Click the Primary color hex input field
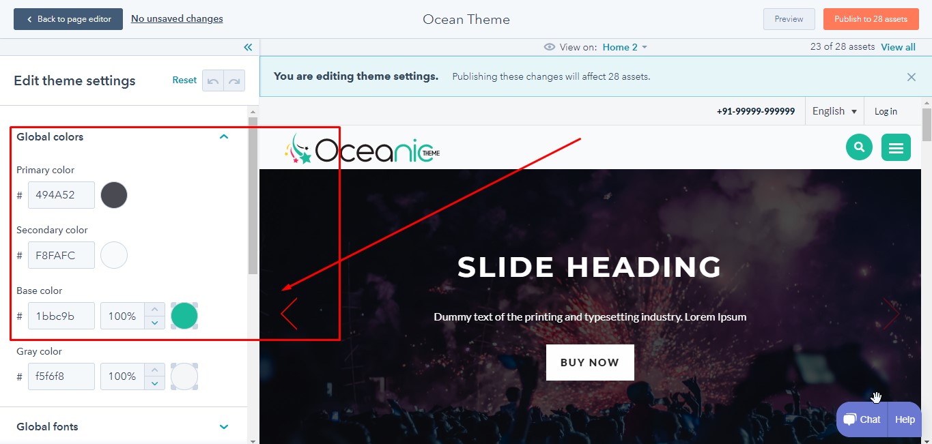Viewport: 932px width, 444px height. tap(61, 195)
